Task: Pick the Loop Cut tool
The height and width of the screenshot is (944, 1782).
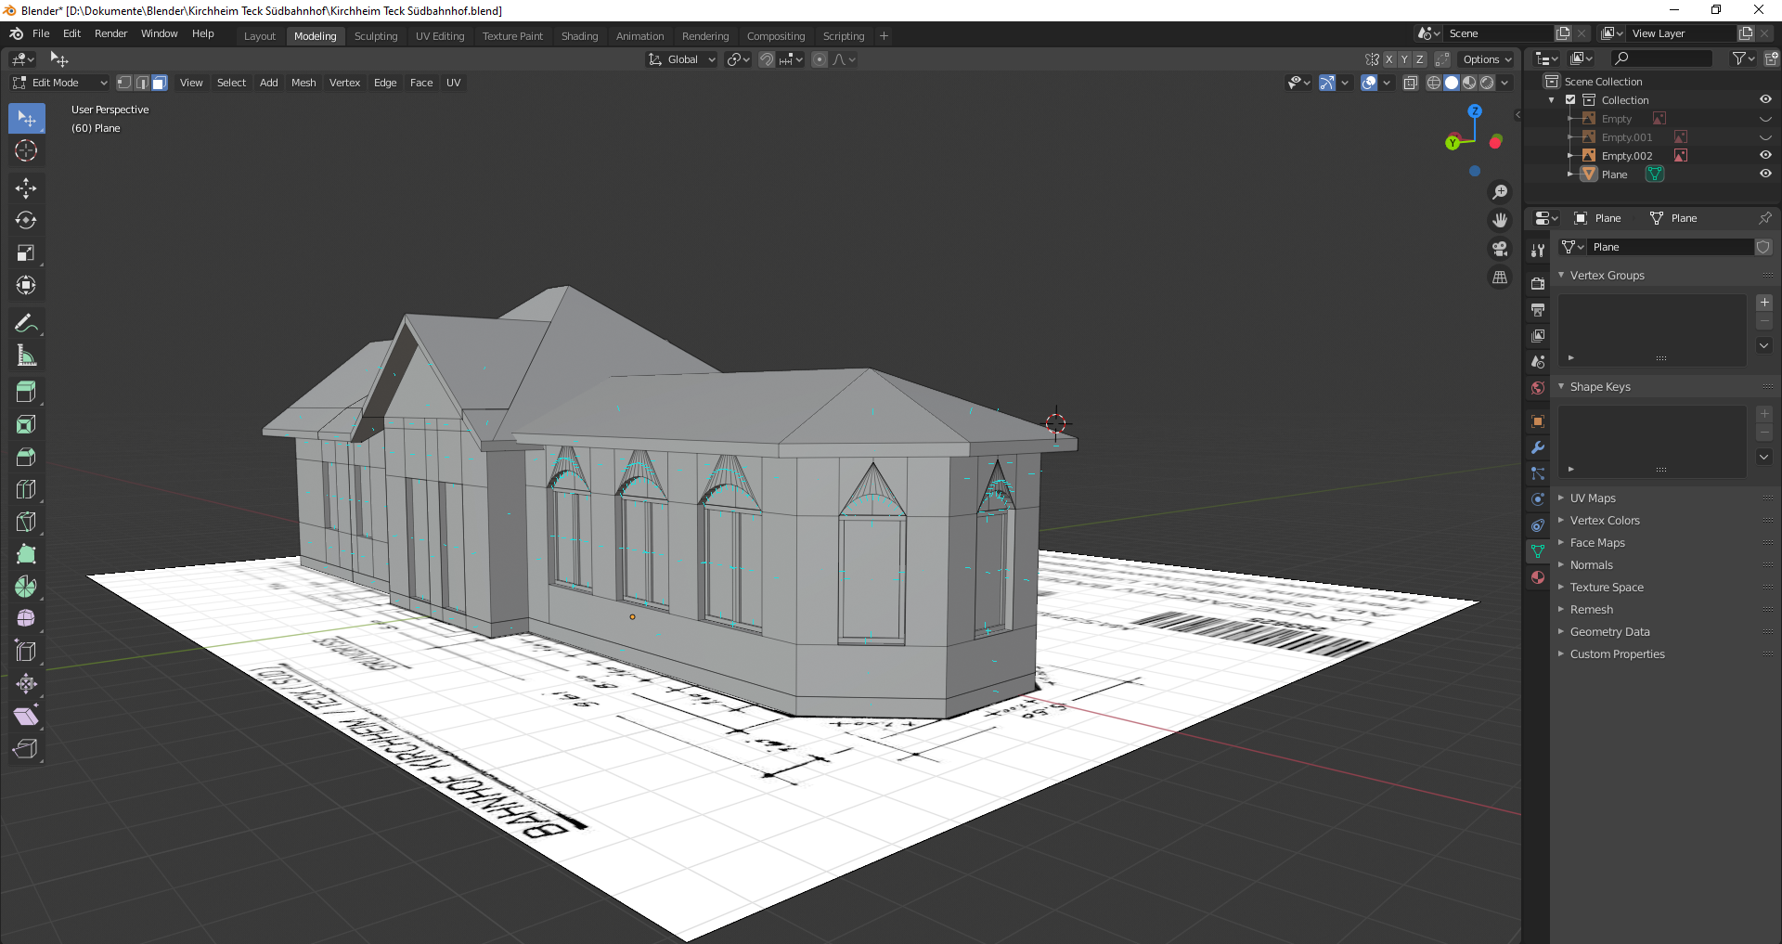Action: [26, 489]
